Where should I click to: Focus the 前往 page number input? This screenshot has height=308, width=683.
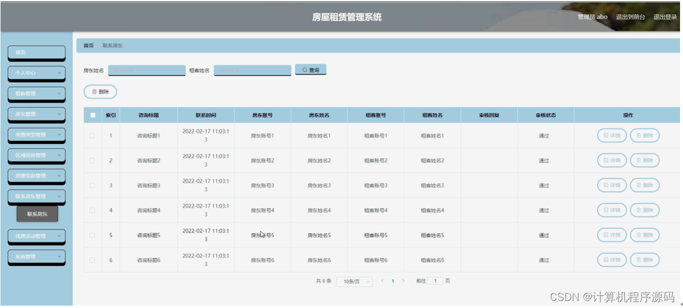(435, 281)
